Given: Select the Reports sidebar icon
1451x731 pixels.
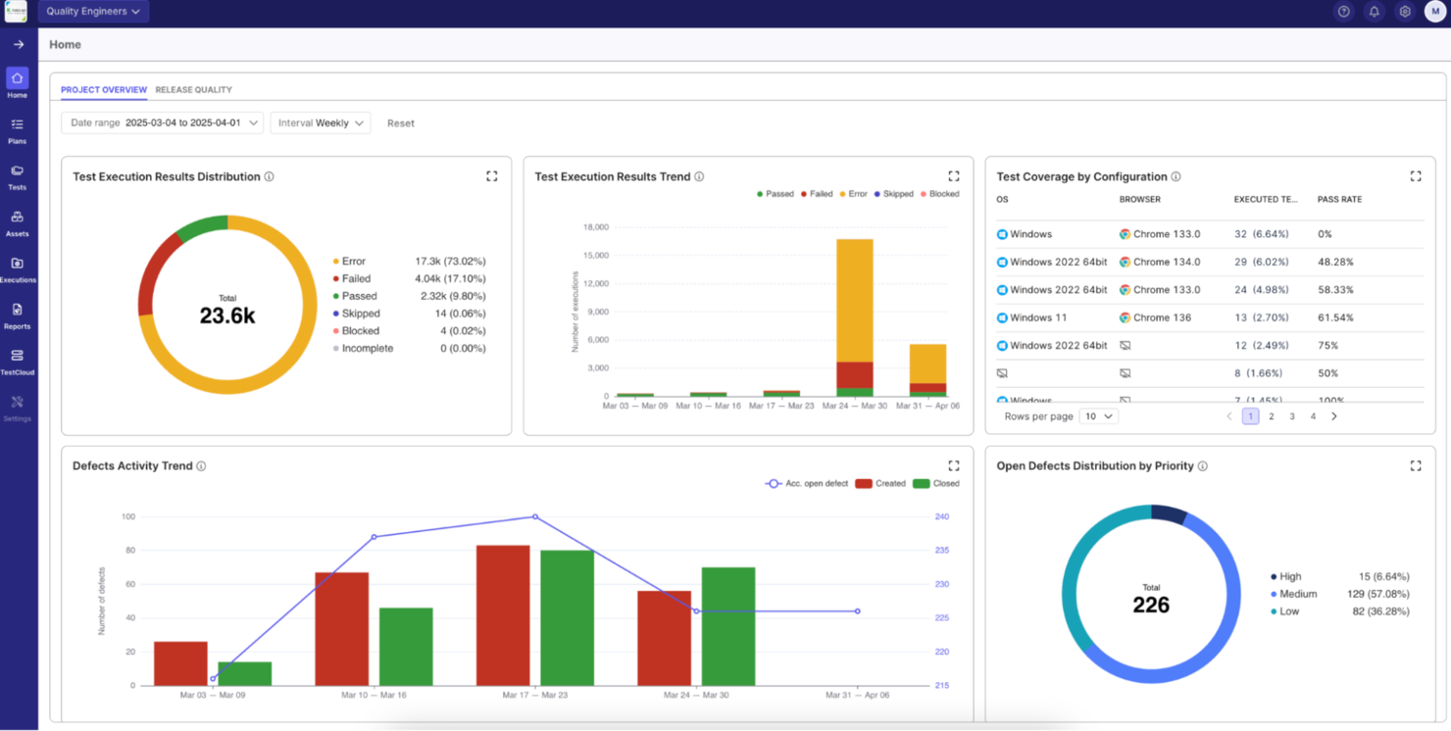Looking at the screenshot, I should tap(17, 312).
